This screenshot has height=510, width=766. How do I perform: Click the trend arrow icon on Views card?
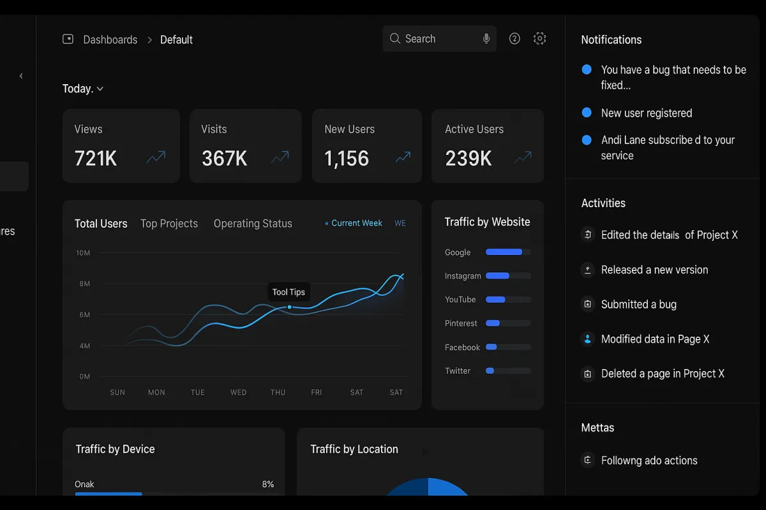pyautogui.click(x=156, y=157)
